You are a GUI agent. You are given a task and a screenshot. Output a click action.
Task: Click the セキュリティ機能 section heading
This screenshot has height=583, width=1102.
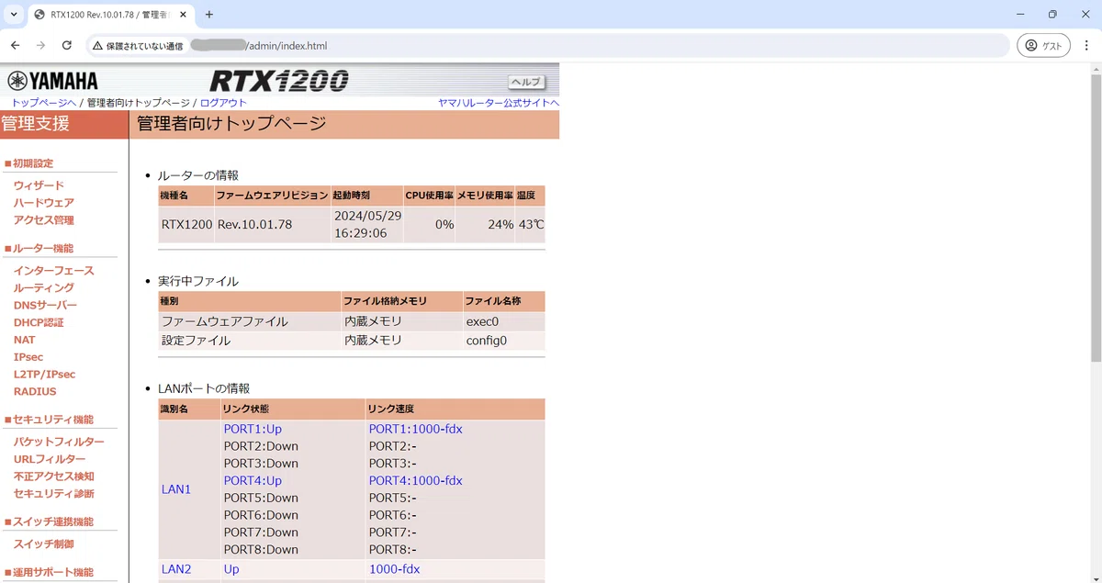click(x=53, y=420)
